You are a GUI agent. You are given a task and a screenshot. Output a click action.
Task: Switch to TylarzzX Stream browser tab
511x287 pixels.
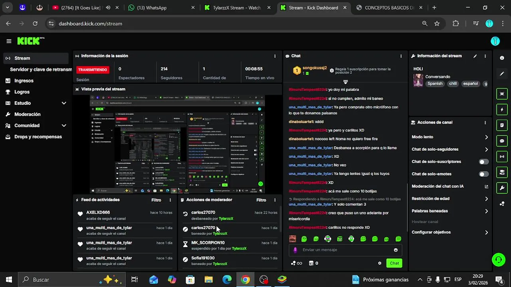pos(238,8)
